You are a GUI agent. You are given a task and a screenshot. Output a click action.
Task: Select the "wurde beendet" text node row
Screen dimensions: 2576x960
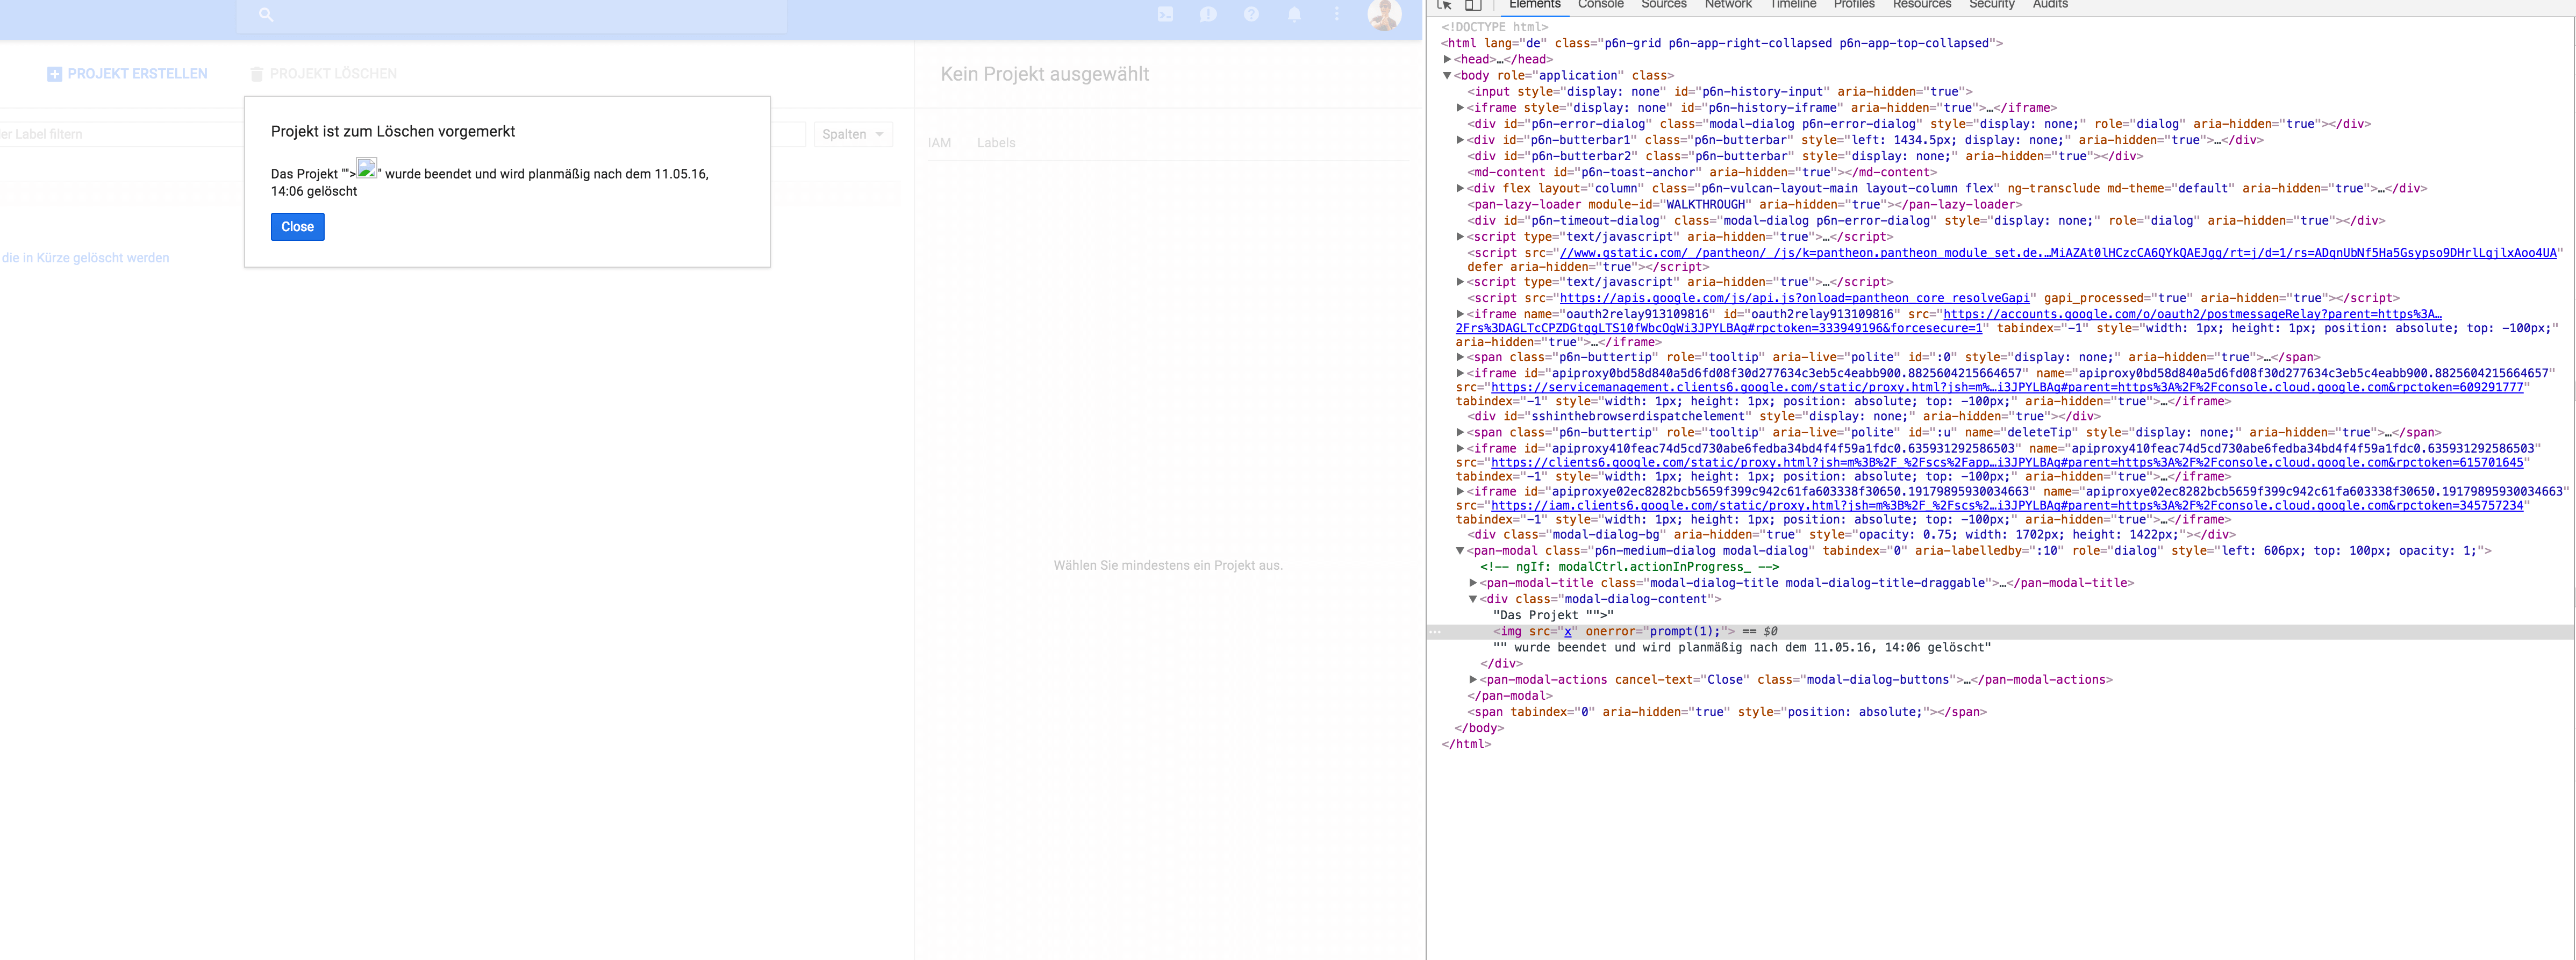[x=1741, y=648]
